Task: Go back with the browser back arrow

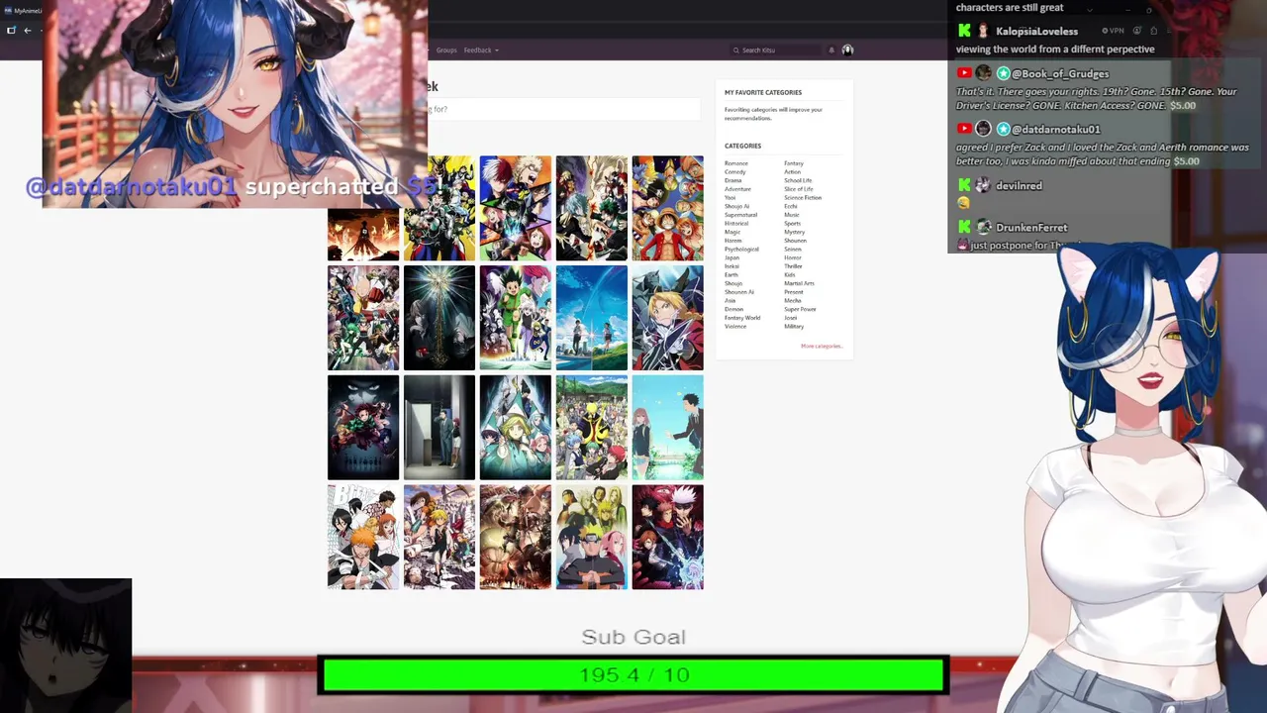Action: pyautogui.click(x=28, y=30)
